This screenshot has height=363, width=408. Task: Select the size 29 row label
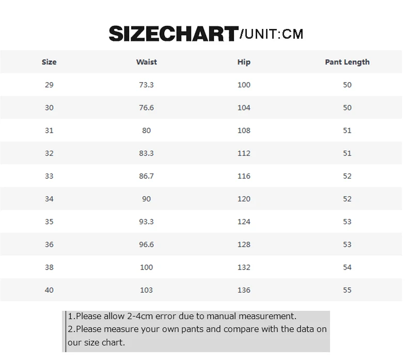[x=49, y=85]
